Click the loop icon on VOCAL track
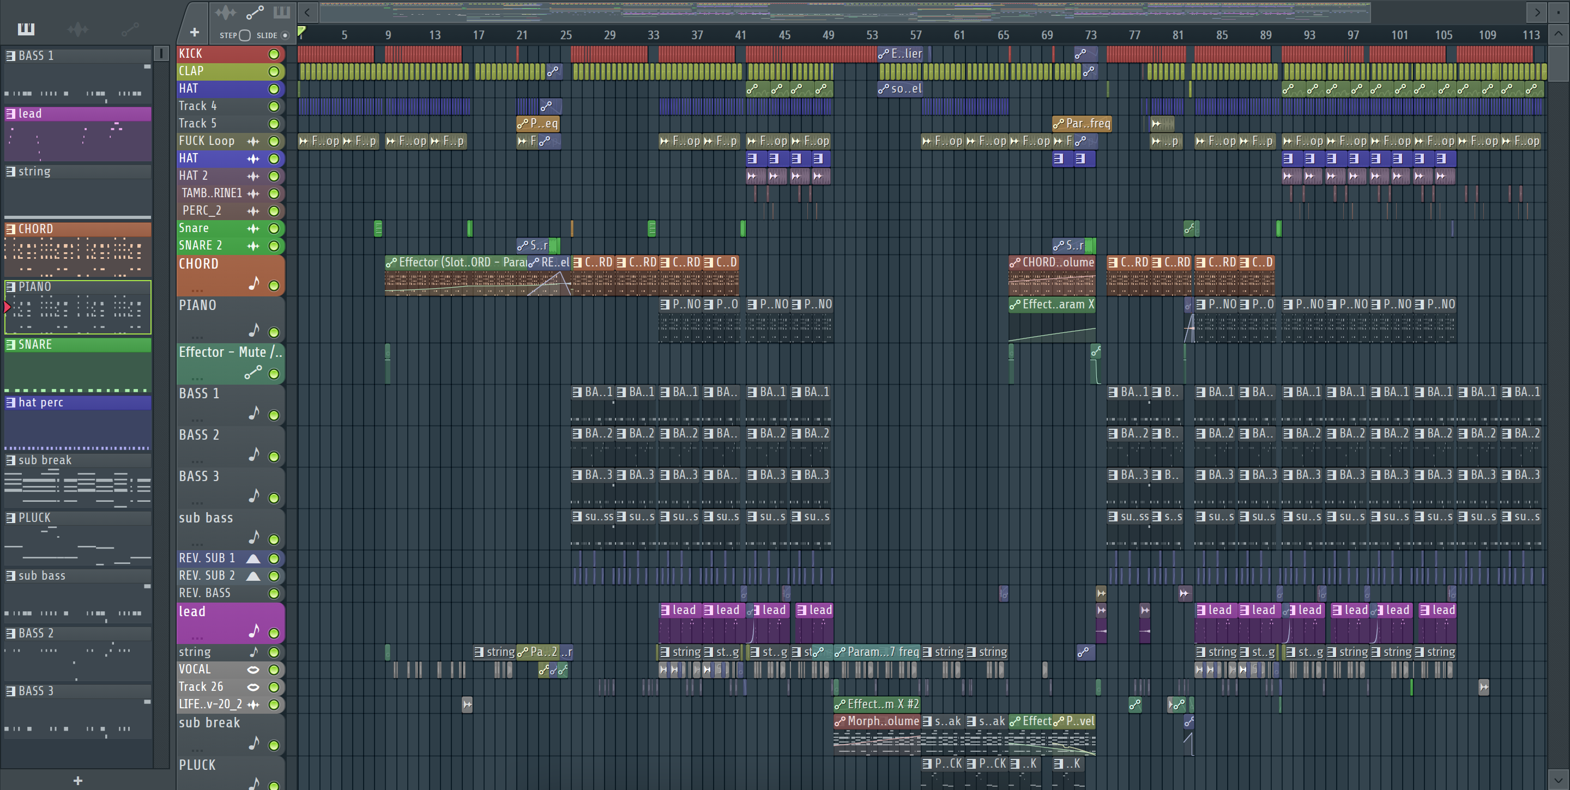The height and width of the screenshot is (790, 1570). (253, 670)
